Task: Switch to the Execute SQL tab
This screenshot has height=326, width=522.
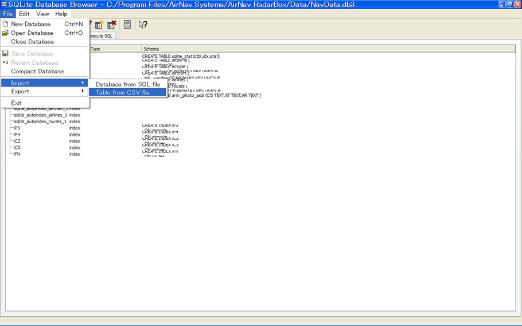Action: (103, 36)
